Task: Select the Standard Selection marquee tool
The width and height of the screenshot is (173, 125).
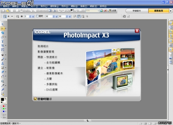Action: 3,28
